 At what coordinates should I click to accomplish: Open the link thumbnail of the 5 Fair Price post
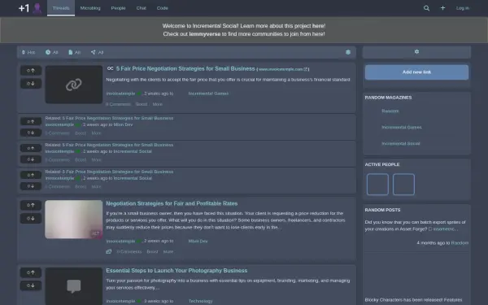pyautogui.click(x=74, y=85)
